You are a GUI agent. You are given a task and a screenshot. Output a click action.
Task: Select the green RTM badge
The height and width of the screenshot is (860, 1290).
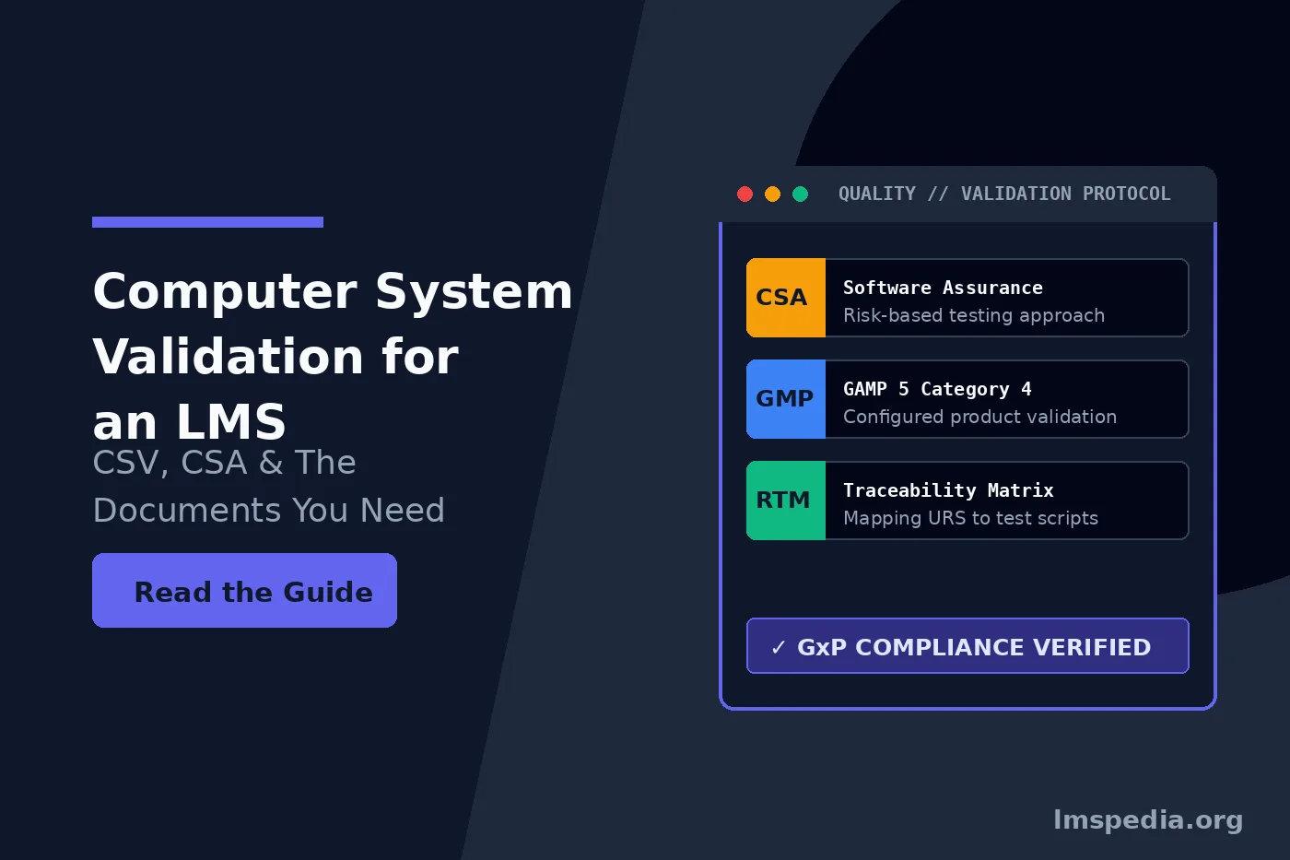pyautogui.click(x=786, y=501)
